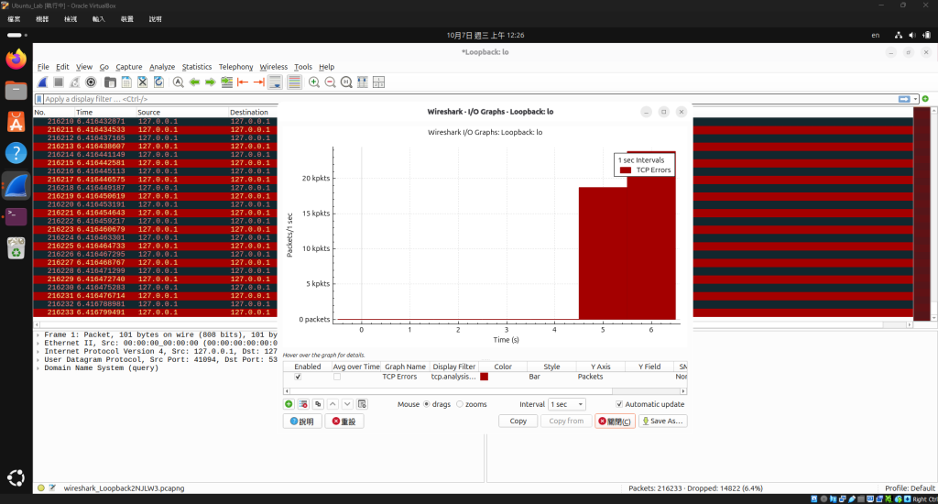Open the Analyze menu

pyautogui.click(x=162, y=67)
